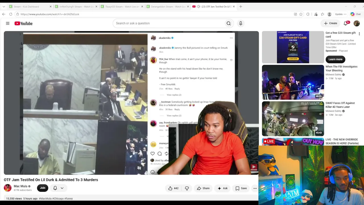364x205 pixels.
Task: Expand the notification bell dropdown chevron
Action: pos(62,188)
